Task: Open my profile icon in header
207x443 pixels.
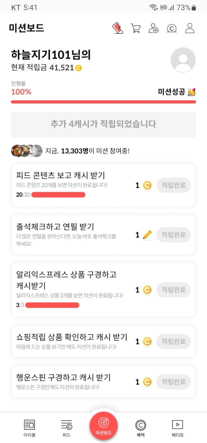Action: [190, 28]
